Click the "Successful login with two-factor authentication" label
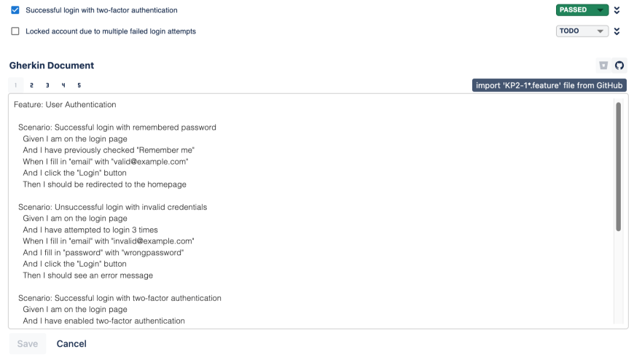 pyautogui.click(x=101, y=10)
